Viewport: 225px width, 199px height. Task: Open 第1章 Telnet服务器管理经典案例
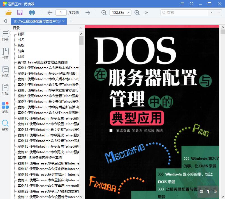pyautogui.click(x=43, y=62)
